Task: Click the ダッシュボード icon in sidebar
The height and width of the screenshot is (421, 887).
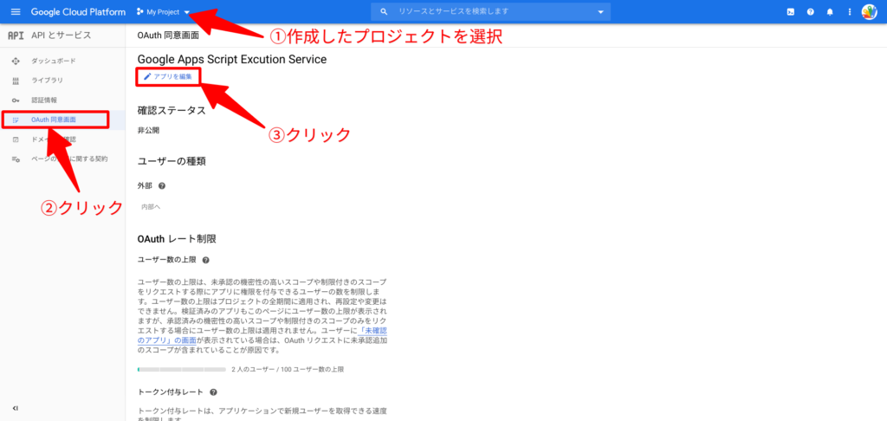Action: (16, 61)
